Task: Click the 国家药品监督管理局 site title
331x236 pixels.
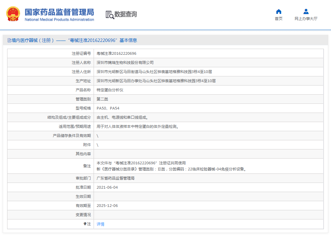Action: [x=59, y=12]
